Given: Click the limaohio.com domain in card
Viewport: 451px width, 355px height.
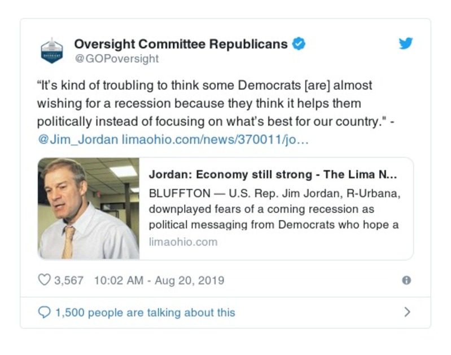Looking at the screenshot, I should click(183, 242).
